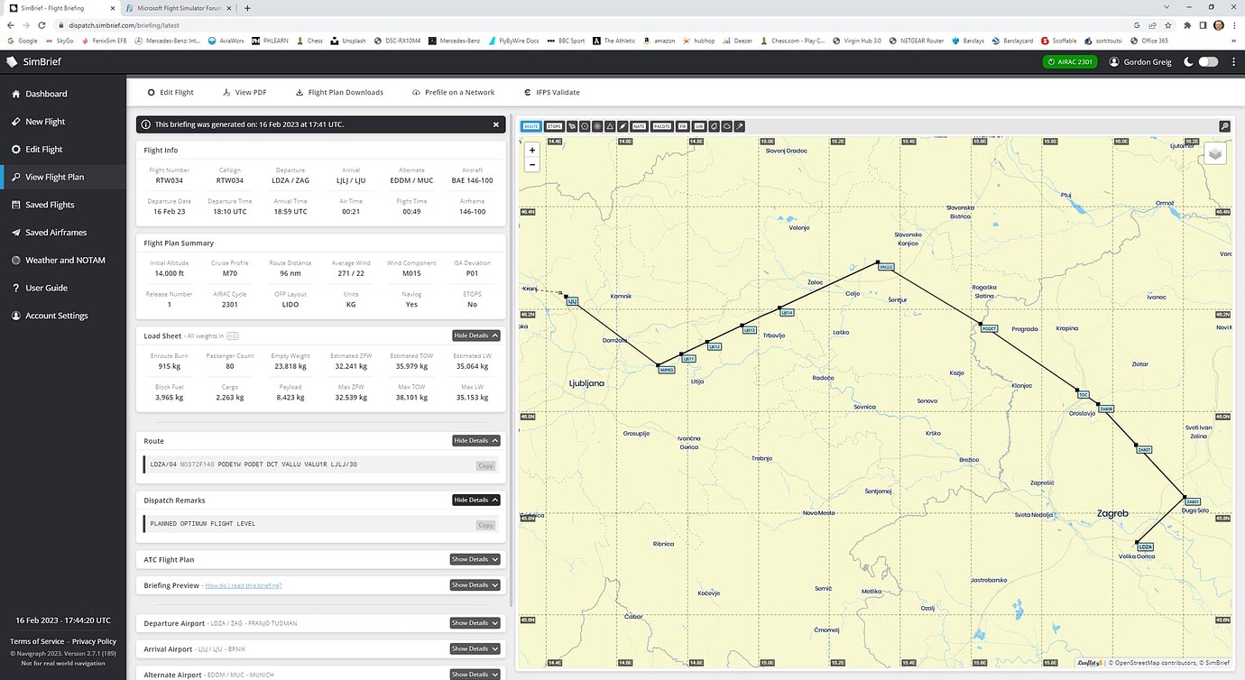Open the 'How do I read this briefing?' link
Screen dimensions: 1245x680
point(243,584)
